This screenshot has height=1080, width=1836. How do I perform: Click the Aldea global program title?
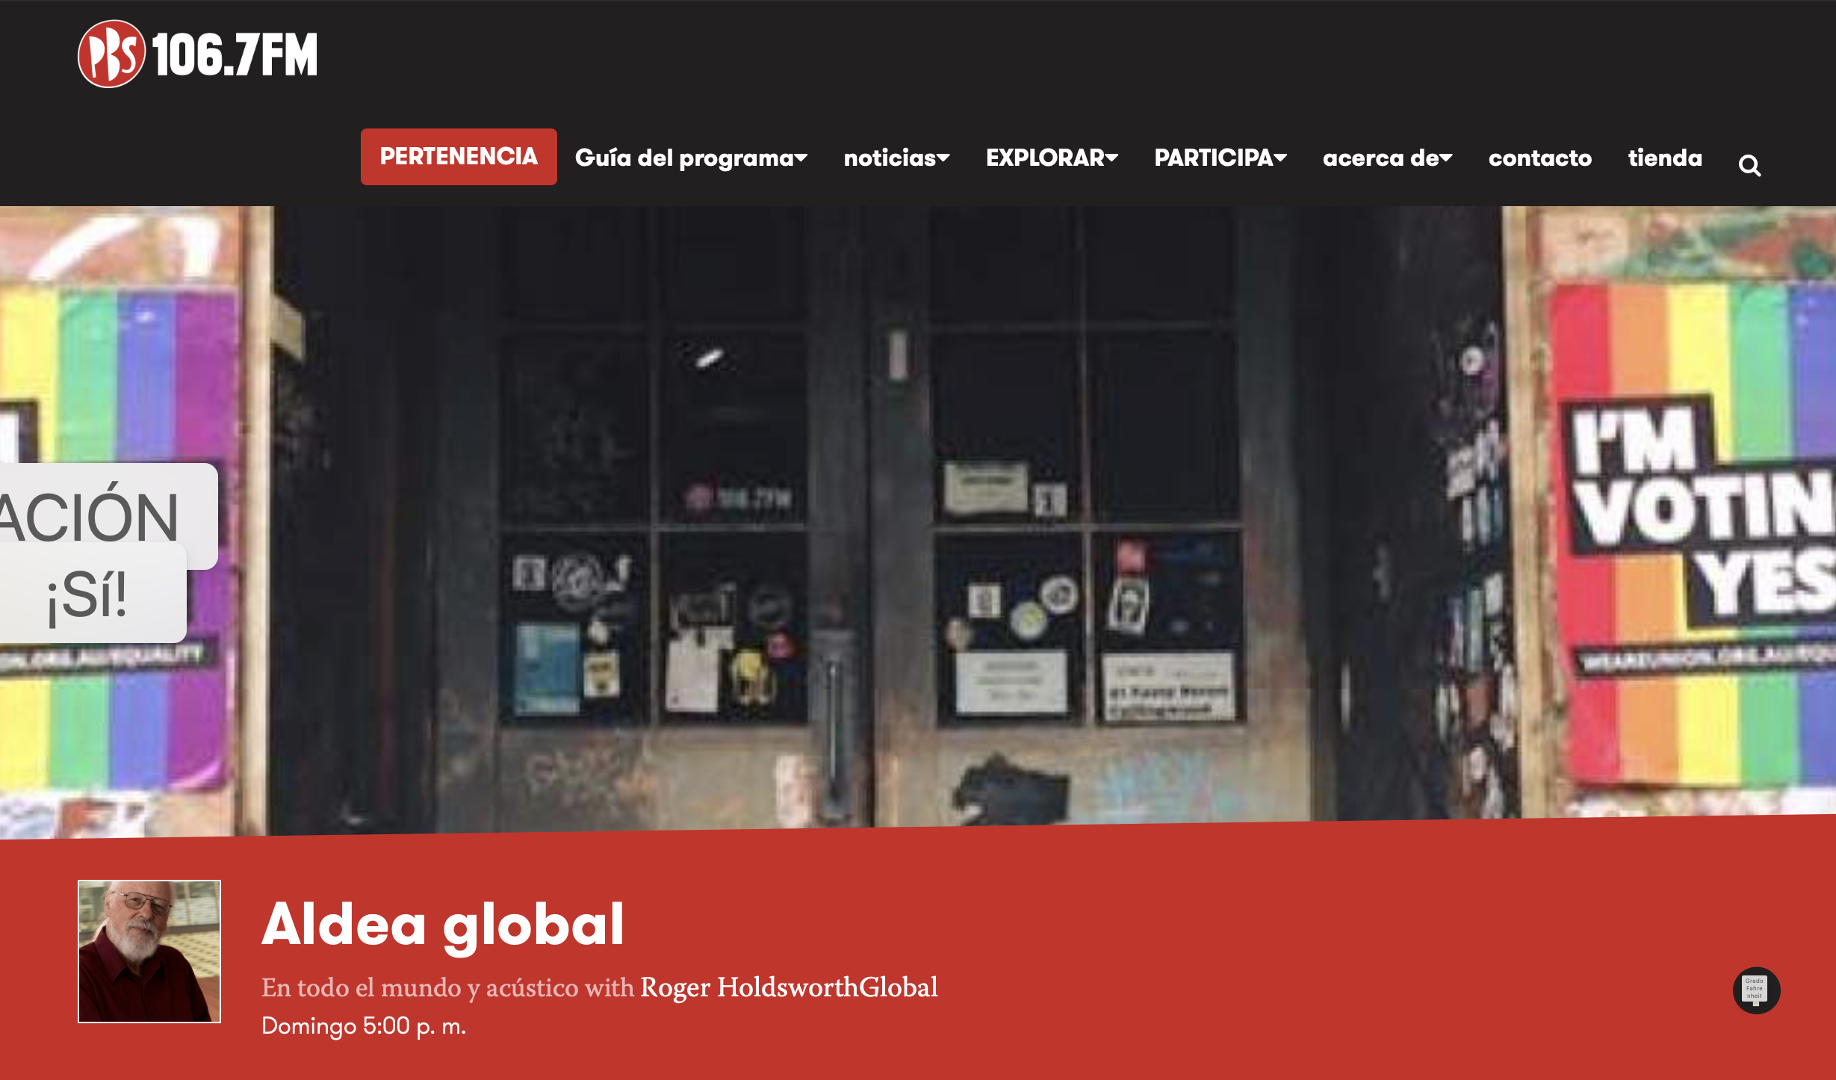(x=443, y=925)
